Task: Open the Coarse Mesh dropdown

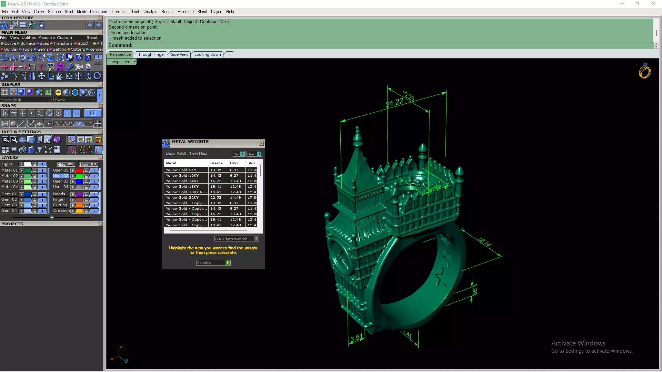Action: click(50, 100)
